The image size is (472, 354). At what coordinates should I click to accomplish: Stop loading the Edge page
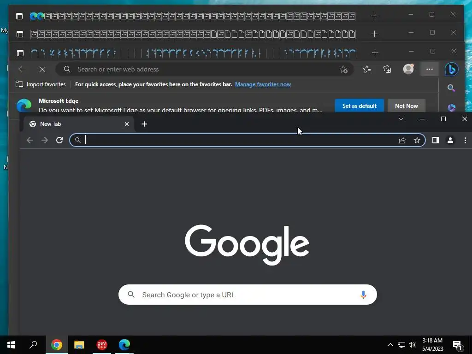pyautogui.click(x=42, y=69)
